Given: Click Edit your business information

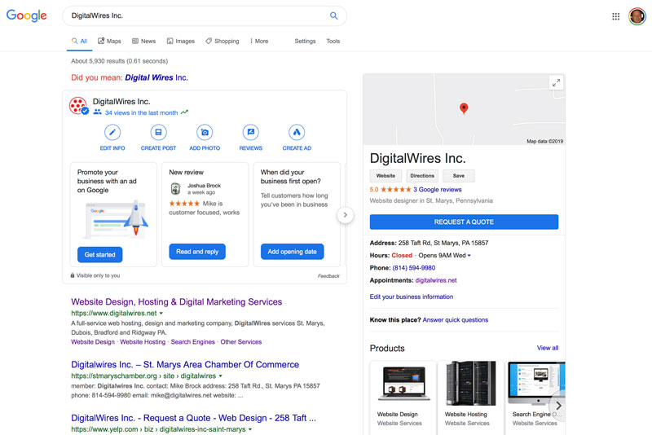Looking at the screenshot, I should tap(412, 297).
